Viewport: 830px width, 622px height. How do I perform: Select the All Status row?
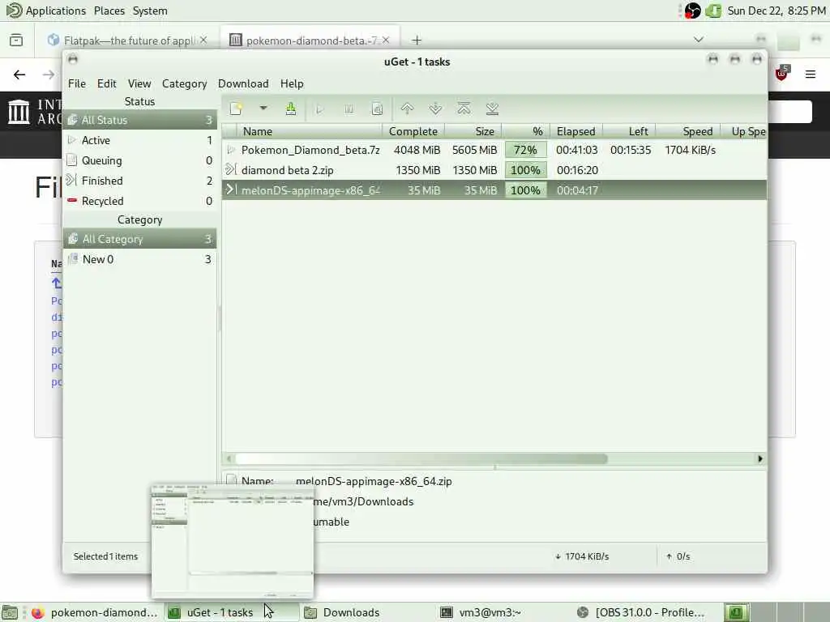139,120
